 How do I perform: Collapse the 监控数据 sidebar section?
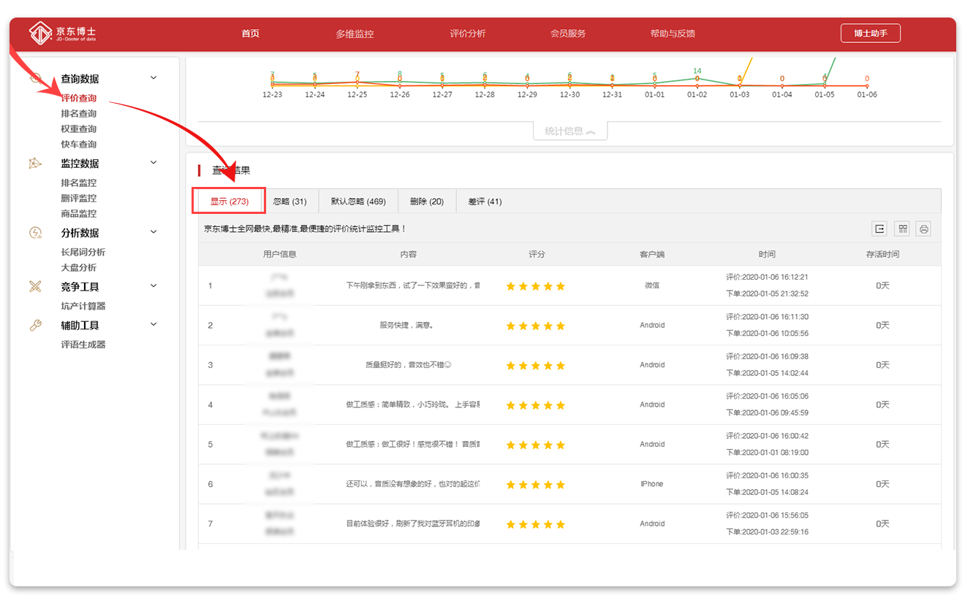pyautogui.click(x=154, y=163)
